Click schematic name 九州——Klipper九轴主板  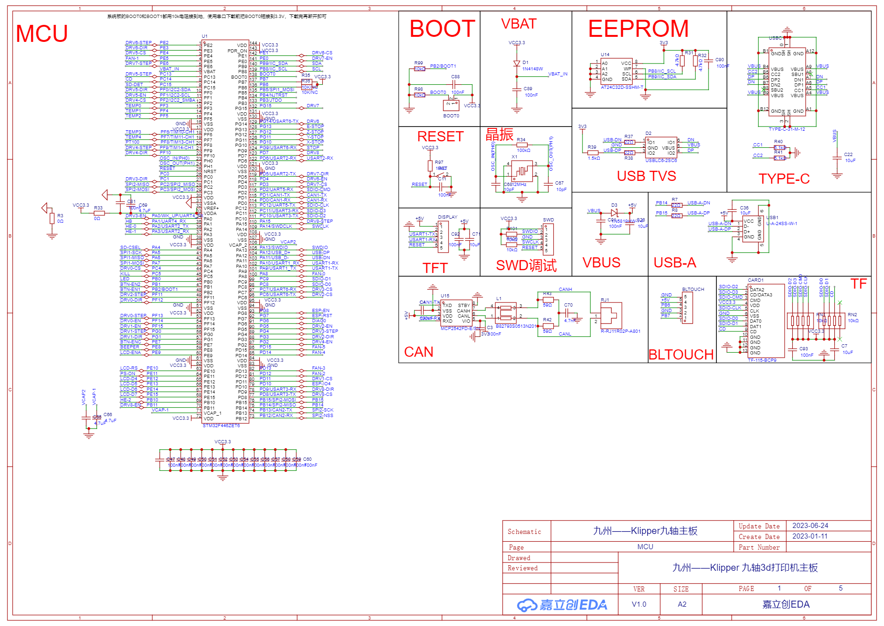coord(646,531)
